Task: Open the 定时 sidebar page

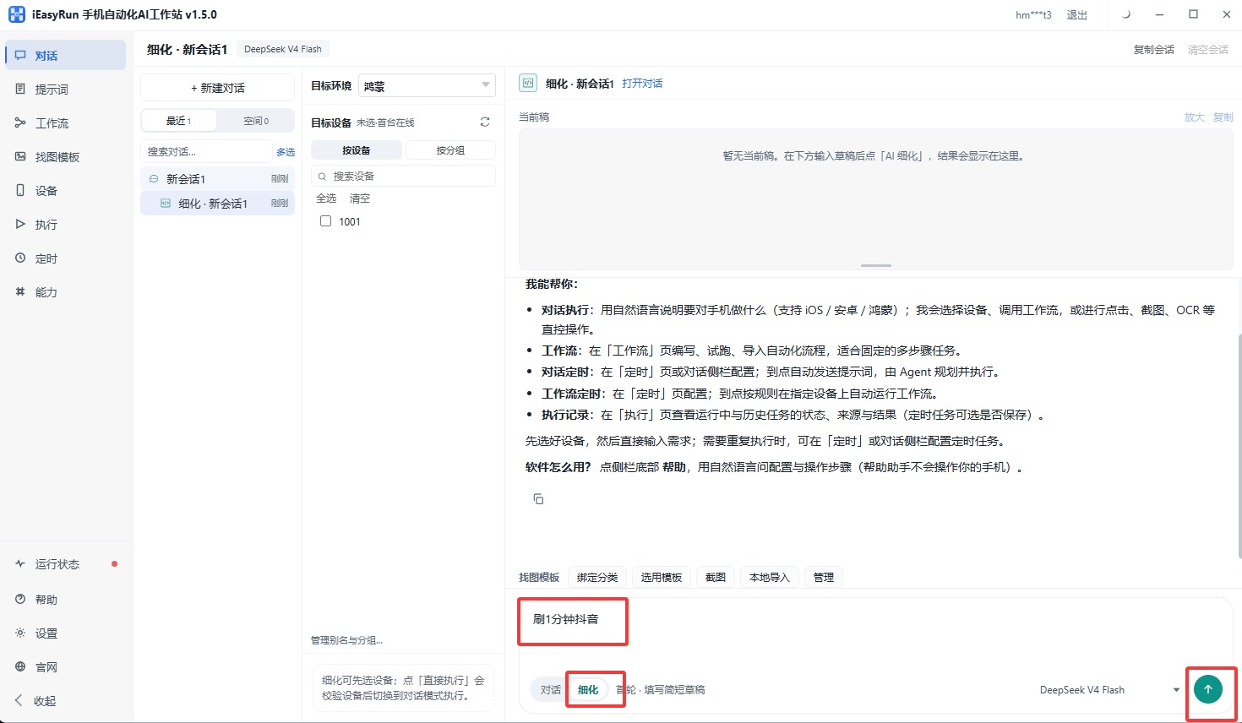Action: pyautogui.click(x=65, y=258)
